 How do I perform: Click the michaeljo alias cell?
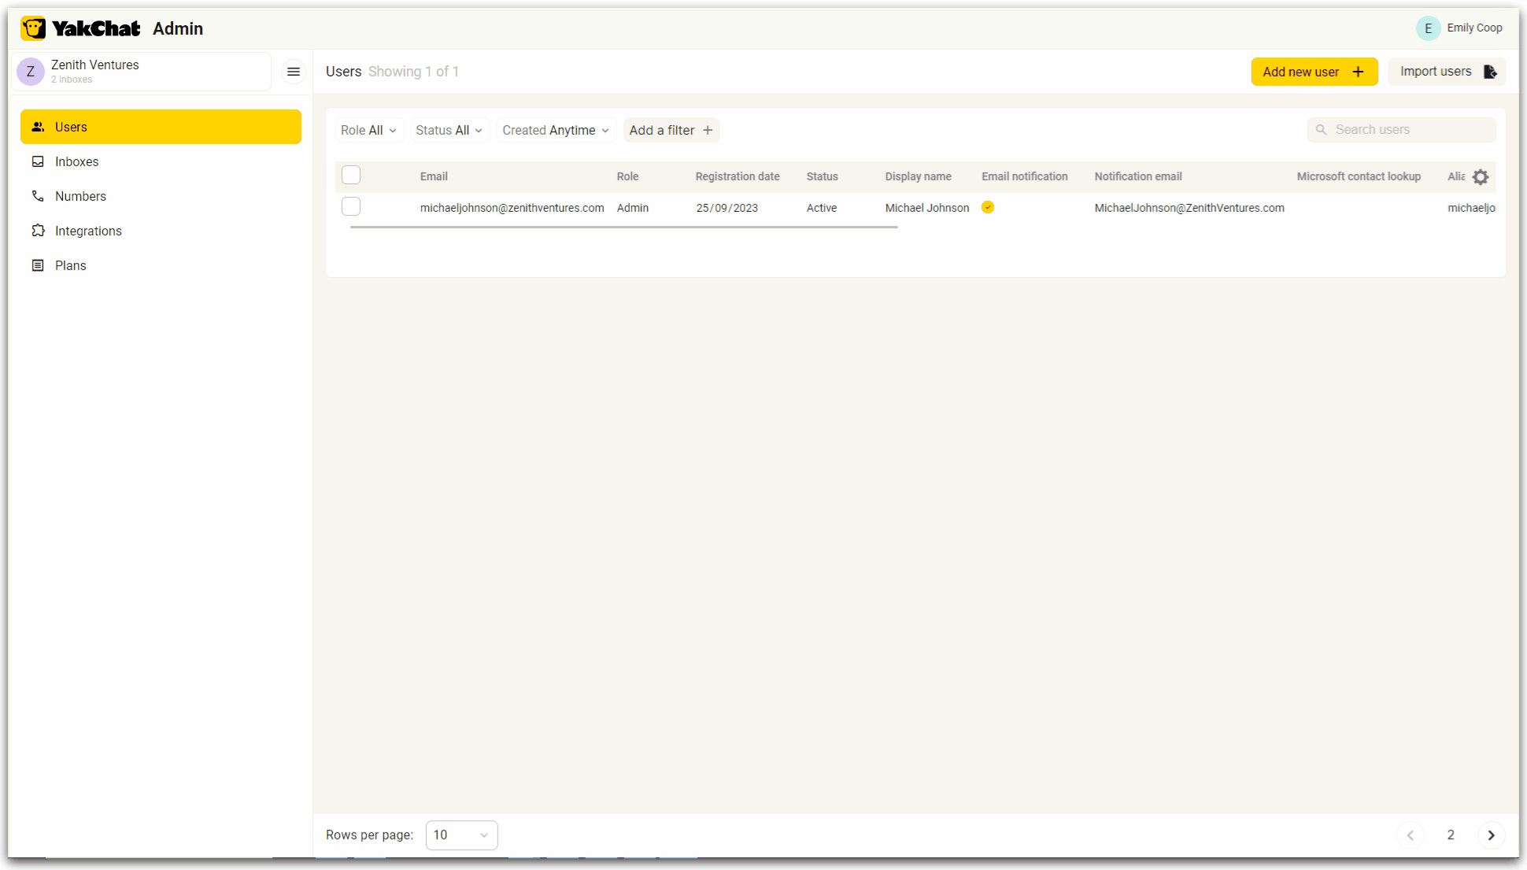coord(1471,208)
